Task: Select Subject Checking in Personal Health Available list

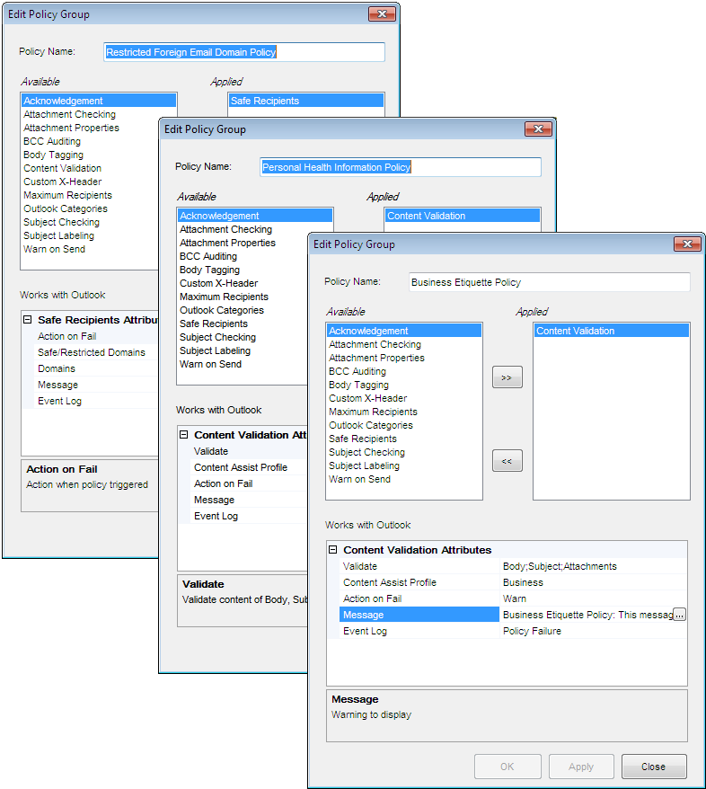Action: tap(243, 337)
